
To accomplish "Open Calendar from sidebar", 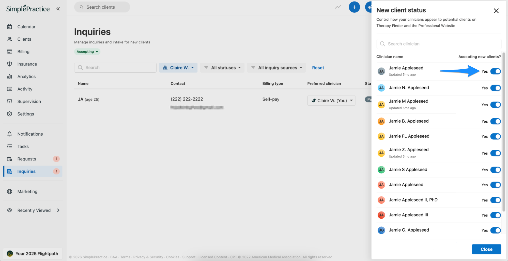I will click(x=26, y=27).
